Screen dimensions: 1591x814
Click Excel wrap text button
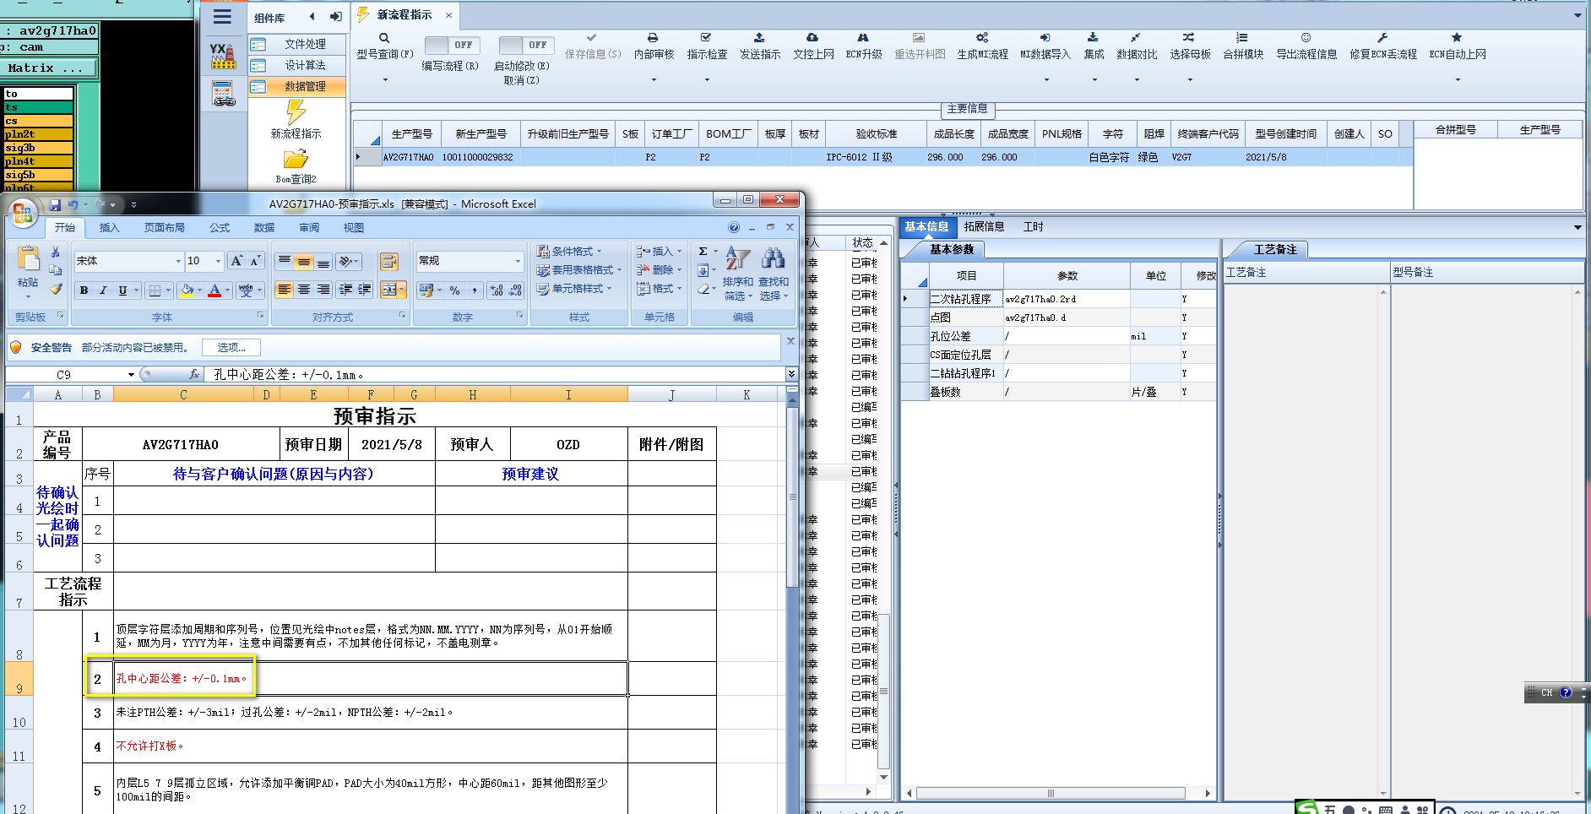(388, 261)
